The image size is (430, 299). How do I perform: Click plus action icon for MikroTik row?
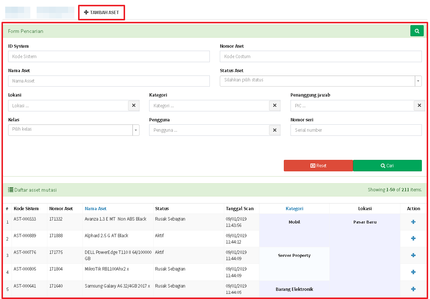413,272
